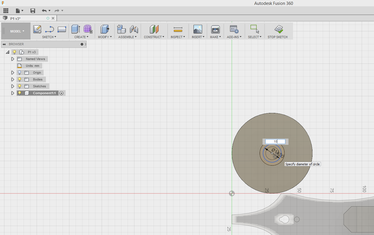Collapse the BROWSER panel with double arrows
The height and width of the screenshot is (235, 374).
[x=4, y=44]
